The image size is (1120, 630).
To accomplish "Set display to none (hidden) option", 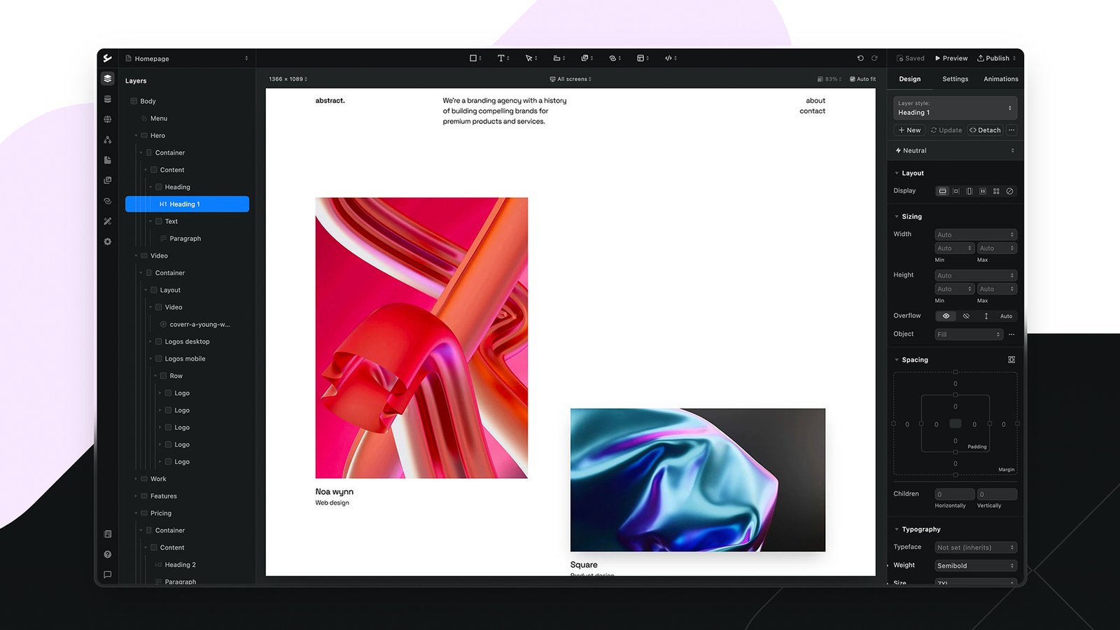I will coord(1009,191).
